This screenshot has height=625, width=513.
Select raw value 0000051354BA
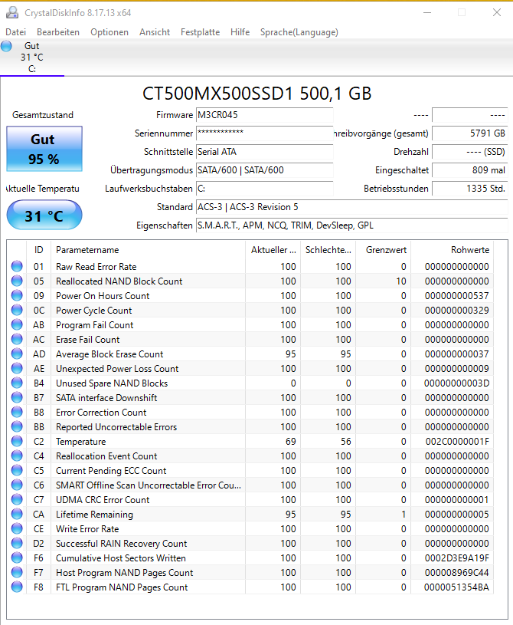click(456, 587)
